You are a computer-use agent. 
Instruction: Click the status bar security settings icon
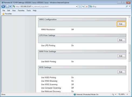(x=113, y=95)
